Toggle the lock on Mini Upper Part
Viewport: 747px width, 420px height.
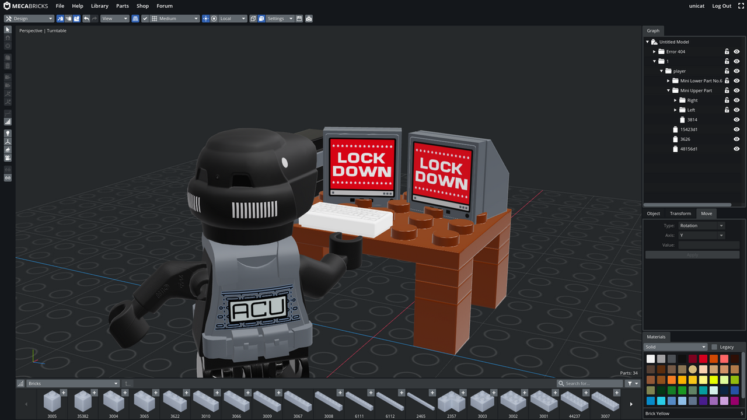(727, 90)
